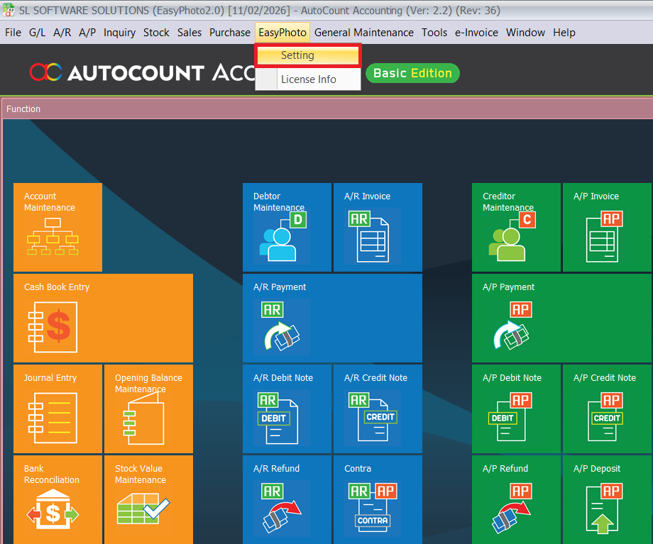The width and height of the screenshot is (653, 544).
Task: Open the Account Maintenance tile icon
Action: [x=52, y=237]
